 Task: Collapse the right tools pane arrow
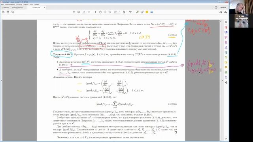223,80
